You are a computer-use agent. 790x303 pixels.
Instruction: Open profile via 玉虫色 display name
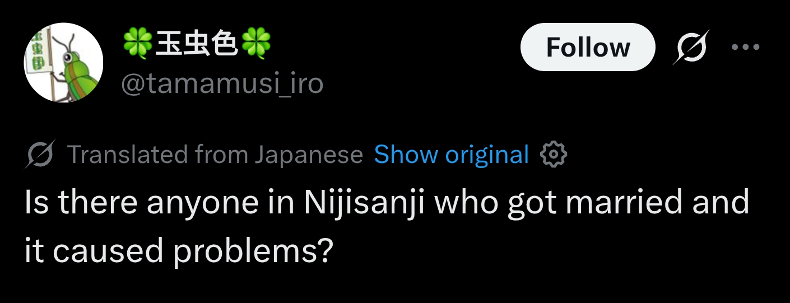tap(197, 44)
